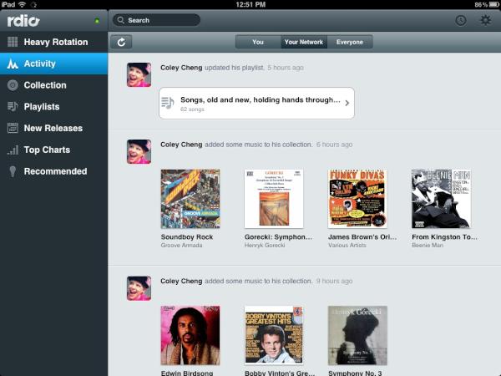Click the search magnifier icon
Viewport: 501px width, 376px height.
(x=120, y=20)
